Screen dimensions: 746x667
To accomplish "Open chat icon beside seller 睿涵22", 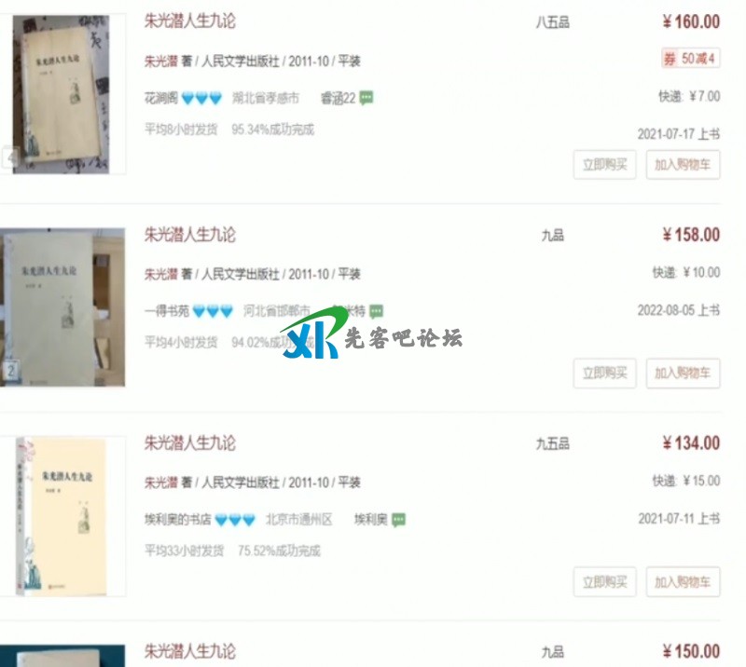I will coord(366,98).
